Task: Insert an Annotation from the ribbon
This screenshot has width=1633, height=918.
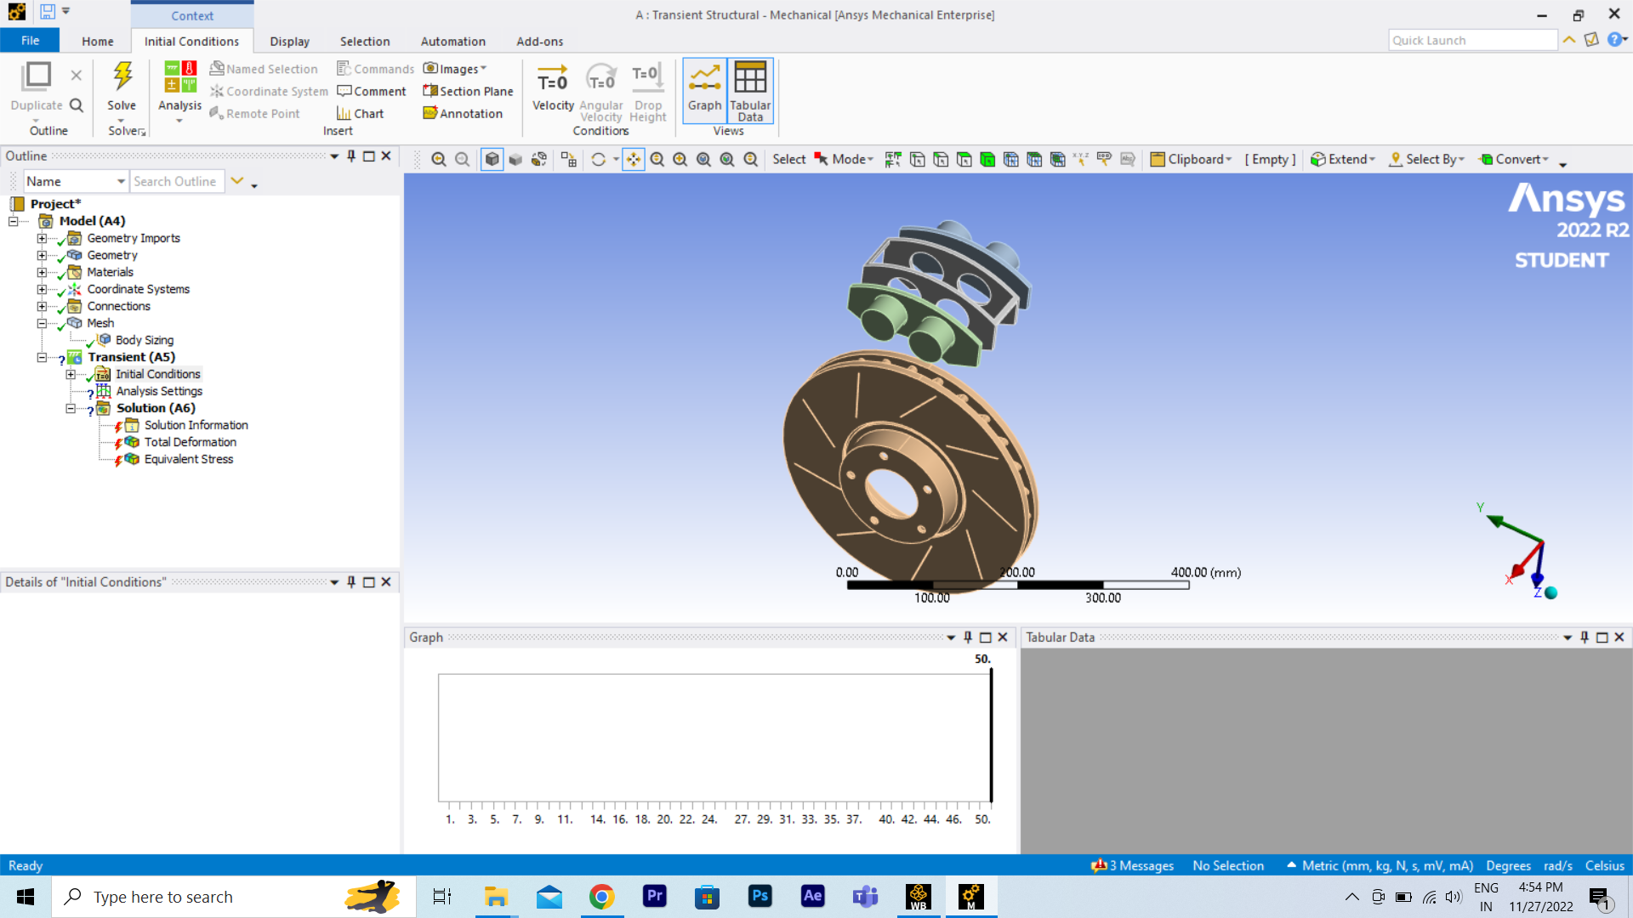Action: coord(463,113)
